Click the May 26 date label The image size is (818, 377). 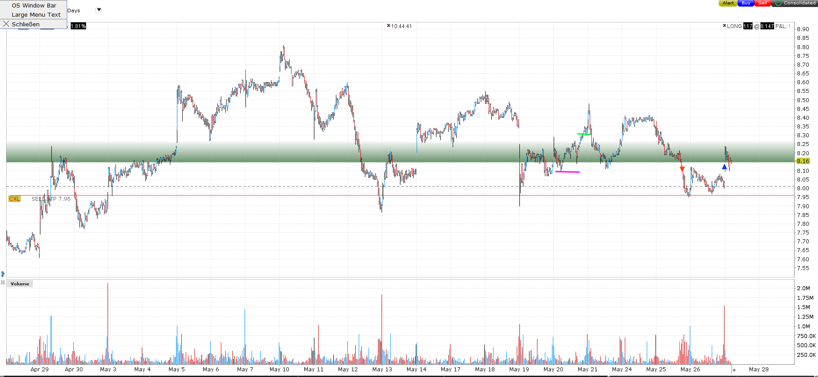[x=690, y=370]
